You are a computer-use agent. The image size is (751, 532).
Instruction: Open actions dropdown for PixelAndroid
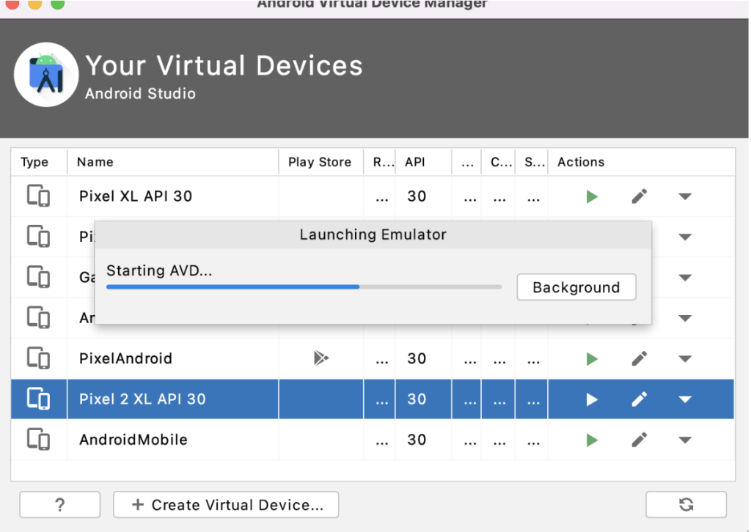click(685, 359)
